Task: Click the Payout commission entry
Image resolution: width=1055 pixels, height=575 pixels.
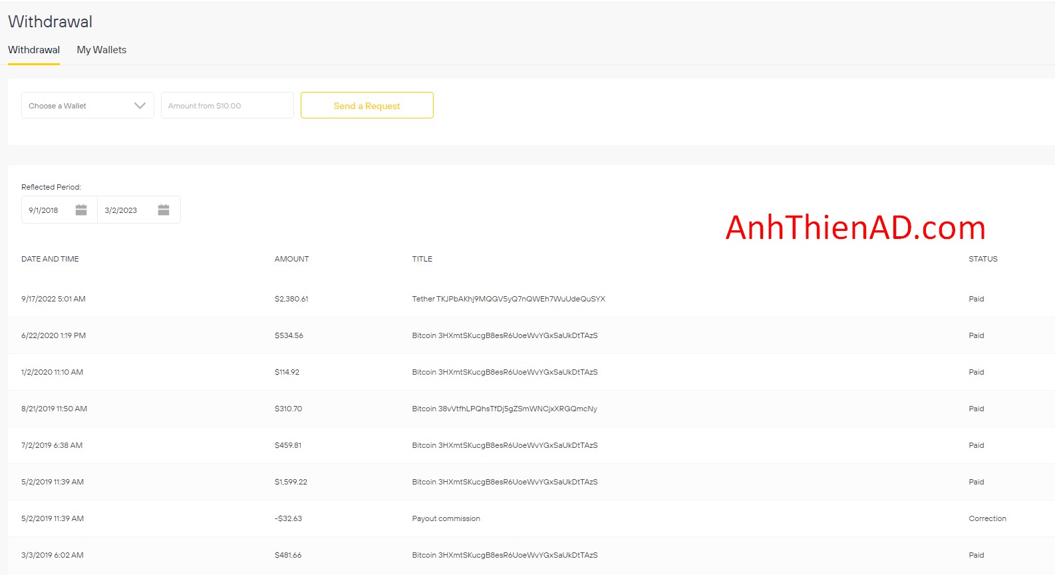Action: [446, 518]
